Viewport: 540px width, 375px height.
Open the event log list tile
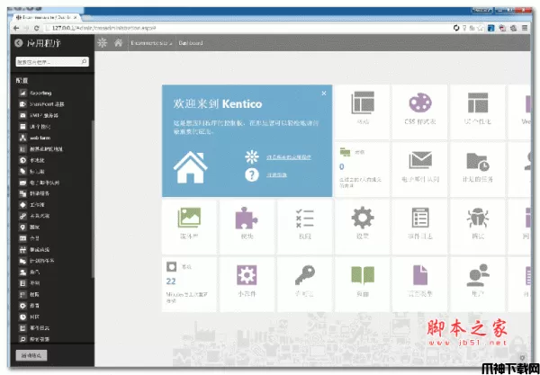point(419,227)
